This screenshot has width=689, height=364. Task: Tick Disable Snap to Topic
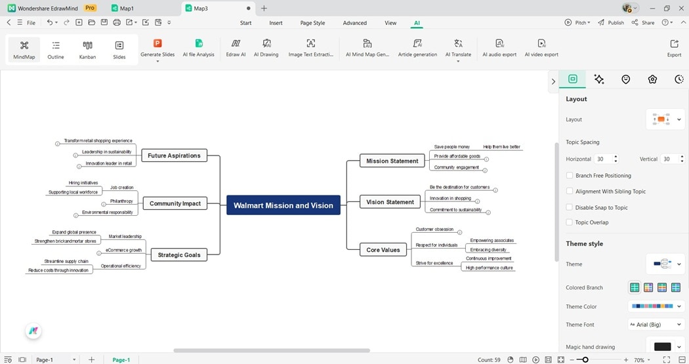570,207
